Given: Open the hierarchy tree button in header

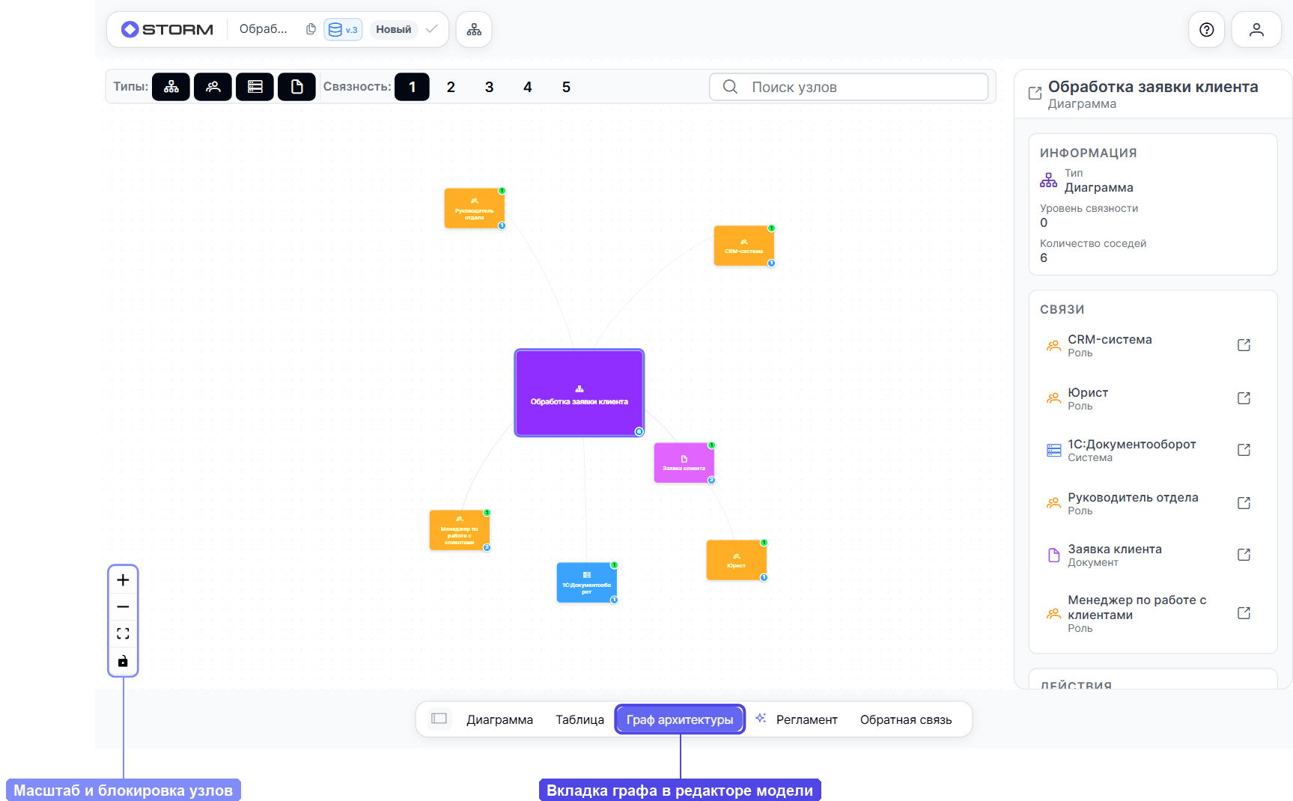Looking at the screenshot, I should point(474,29).
